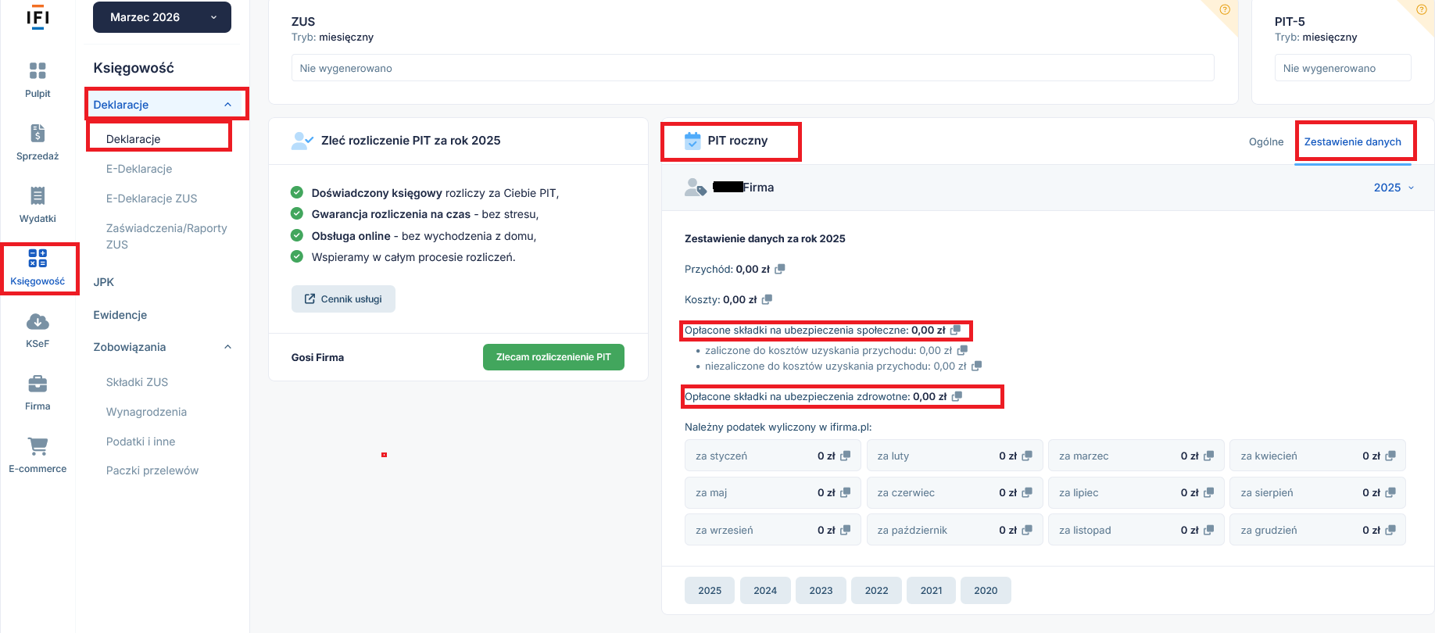Copy the Koszty value with copy icon
Image resolution: width=1435 pixels, height=633 pixels.
tap(767, 299)
